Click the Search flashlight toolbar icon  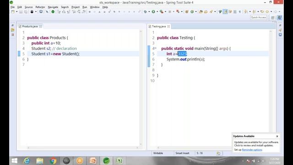point(211,11)
